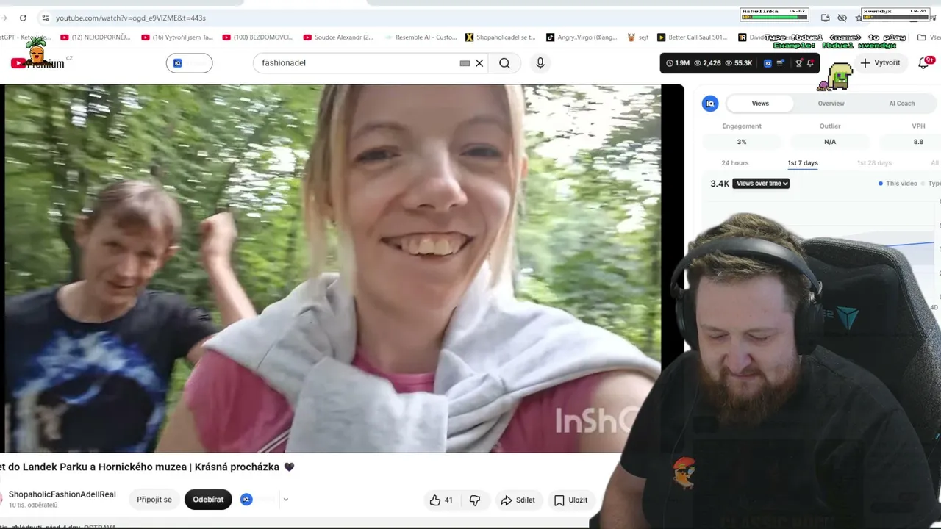Screen dimensions: 941x529
Task: Click the 2,426 views stat in the vidIQ bar
Action: [707, 63]
